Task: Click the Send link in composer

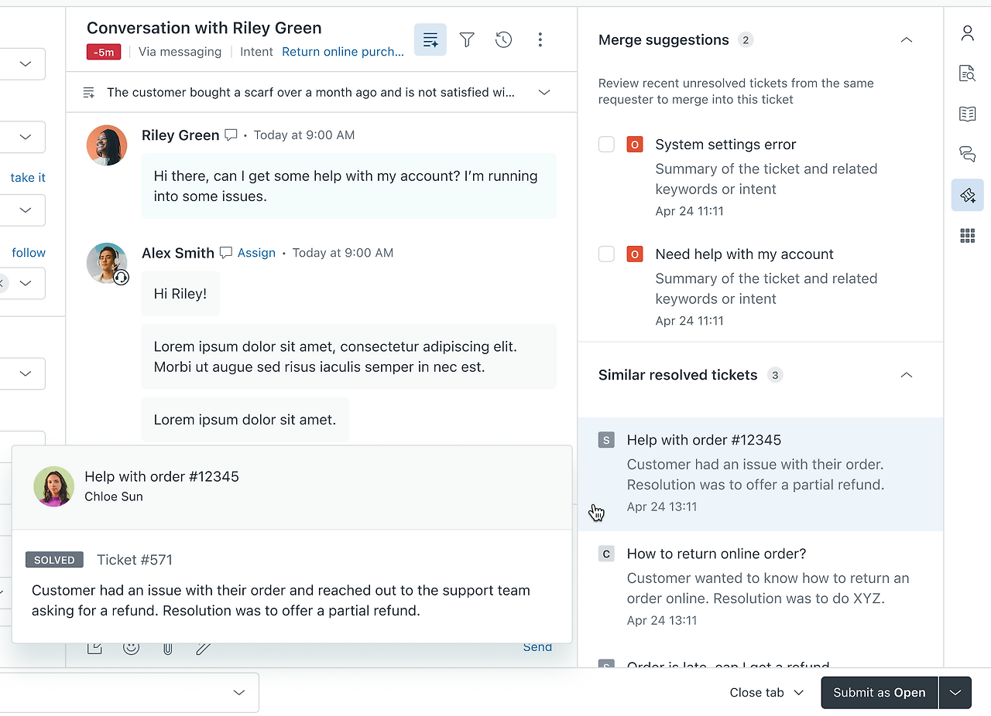Action: 537,647
